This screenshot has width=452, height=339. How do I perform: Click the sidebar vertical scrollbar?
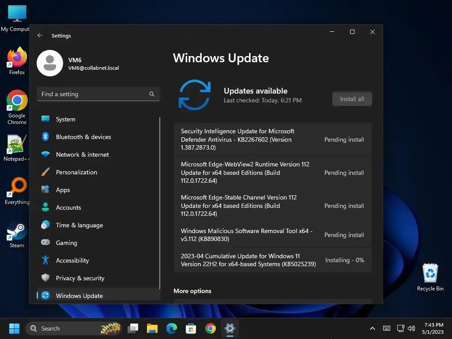coord(160,203)
